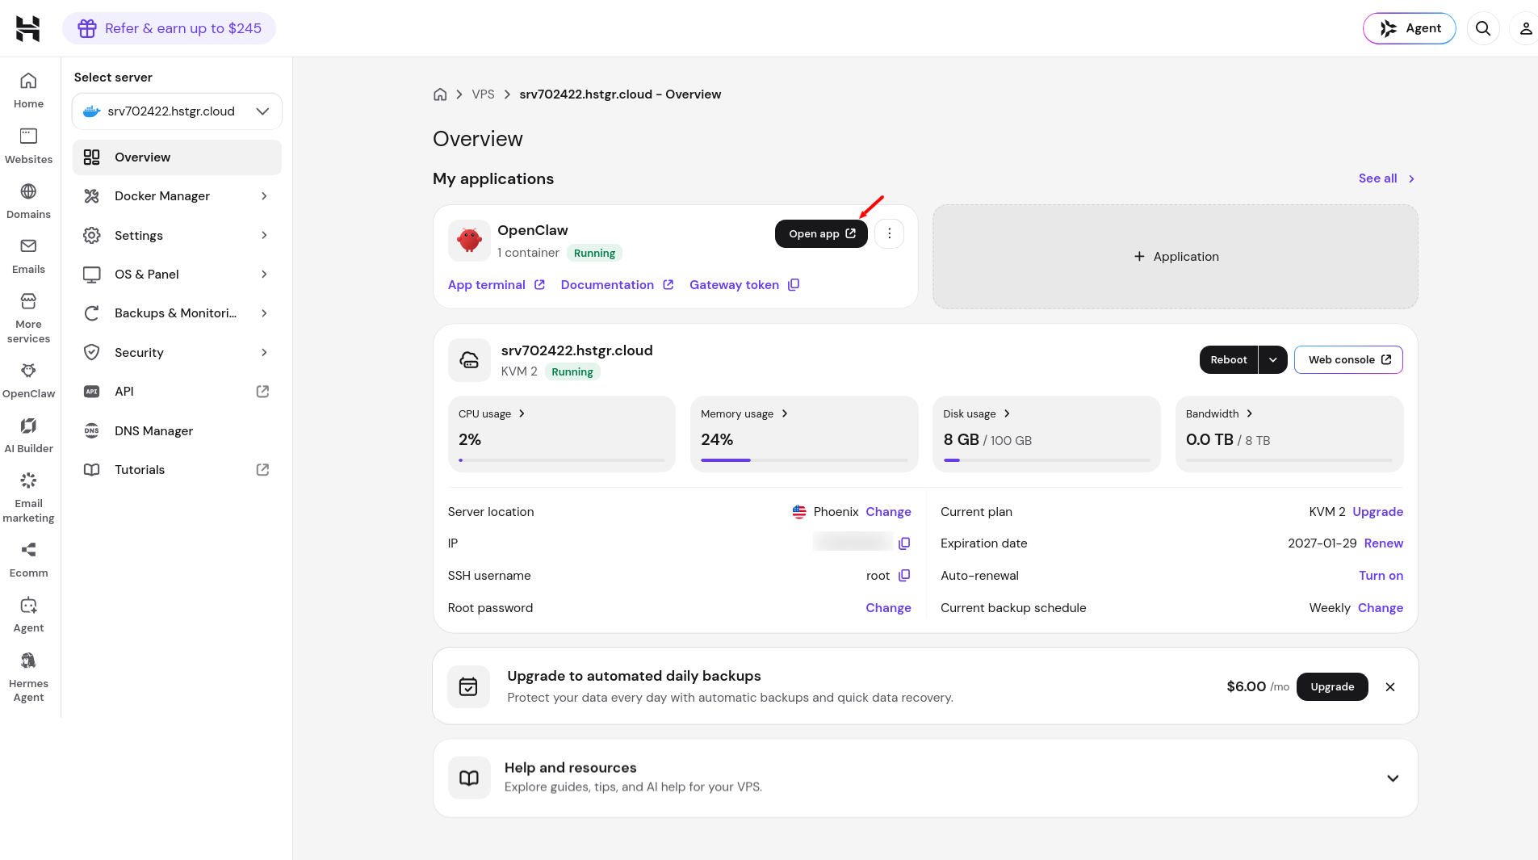This screenshot has height=860, width=1538.
Task: Open OpenClaw in the left sidebar
Action: 28,380
